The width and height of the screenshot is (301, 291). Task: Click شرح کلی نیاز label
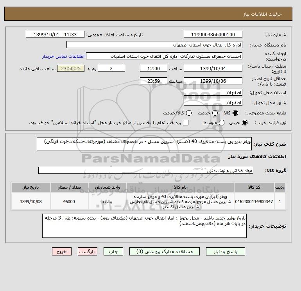[270, 144]
